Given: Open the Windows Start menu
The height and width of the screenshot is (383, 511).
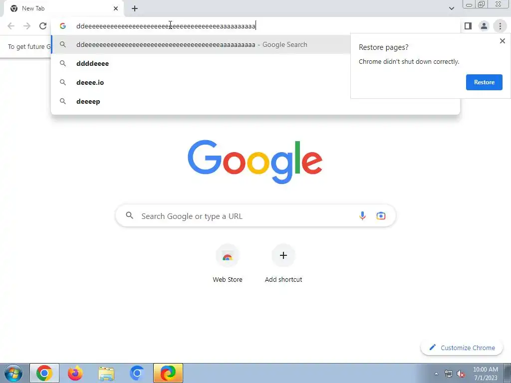Looking at the screenshot, I should [x=13, y=373].
